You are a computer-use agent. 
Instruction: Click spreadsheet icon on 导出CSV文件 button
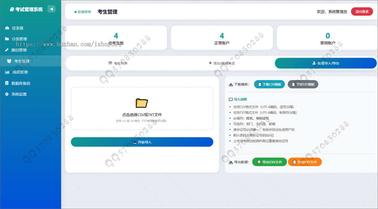[259, 162]
